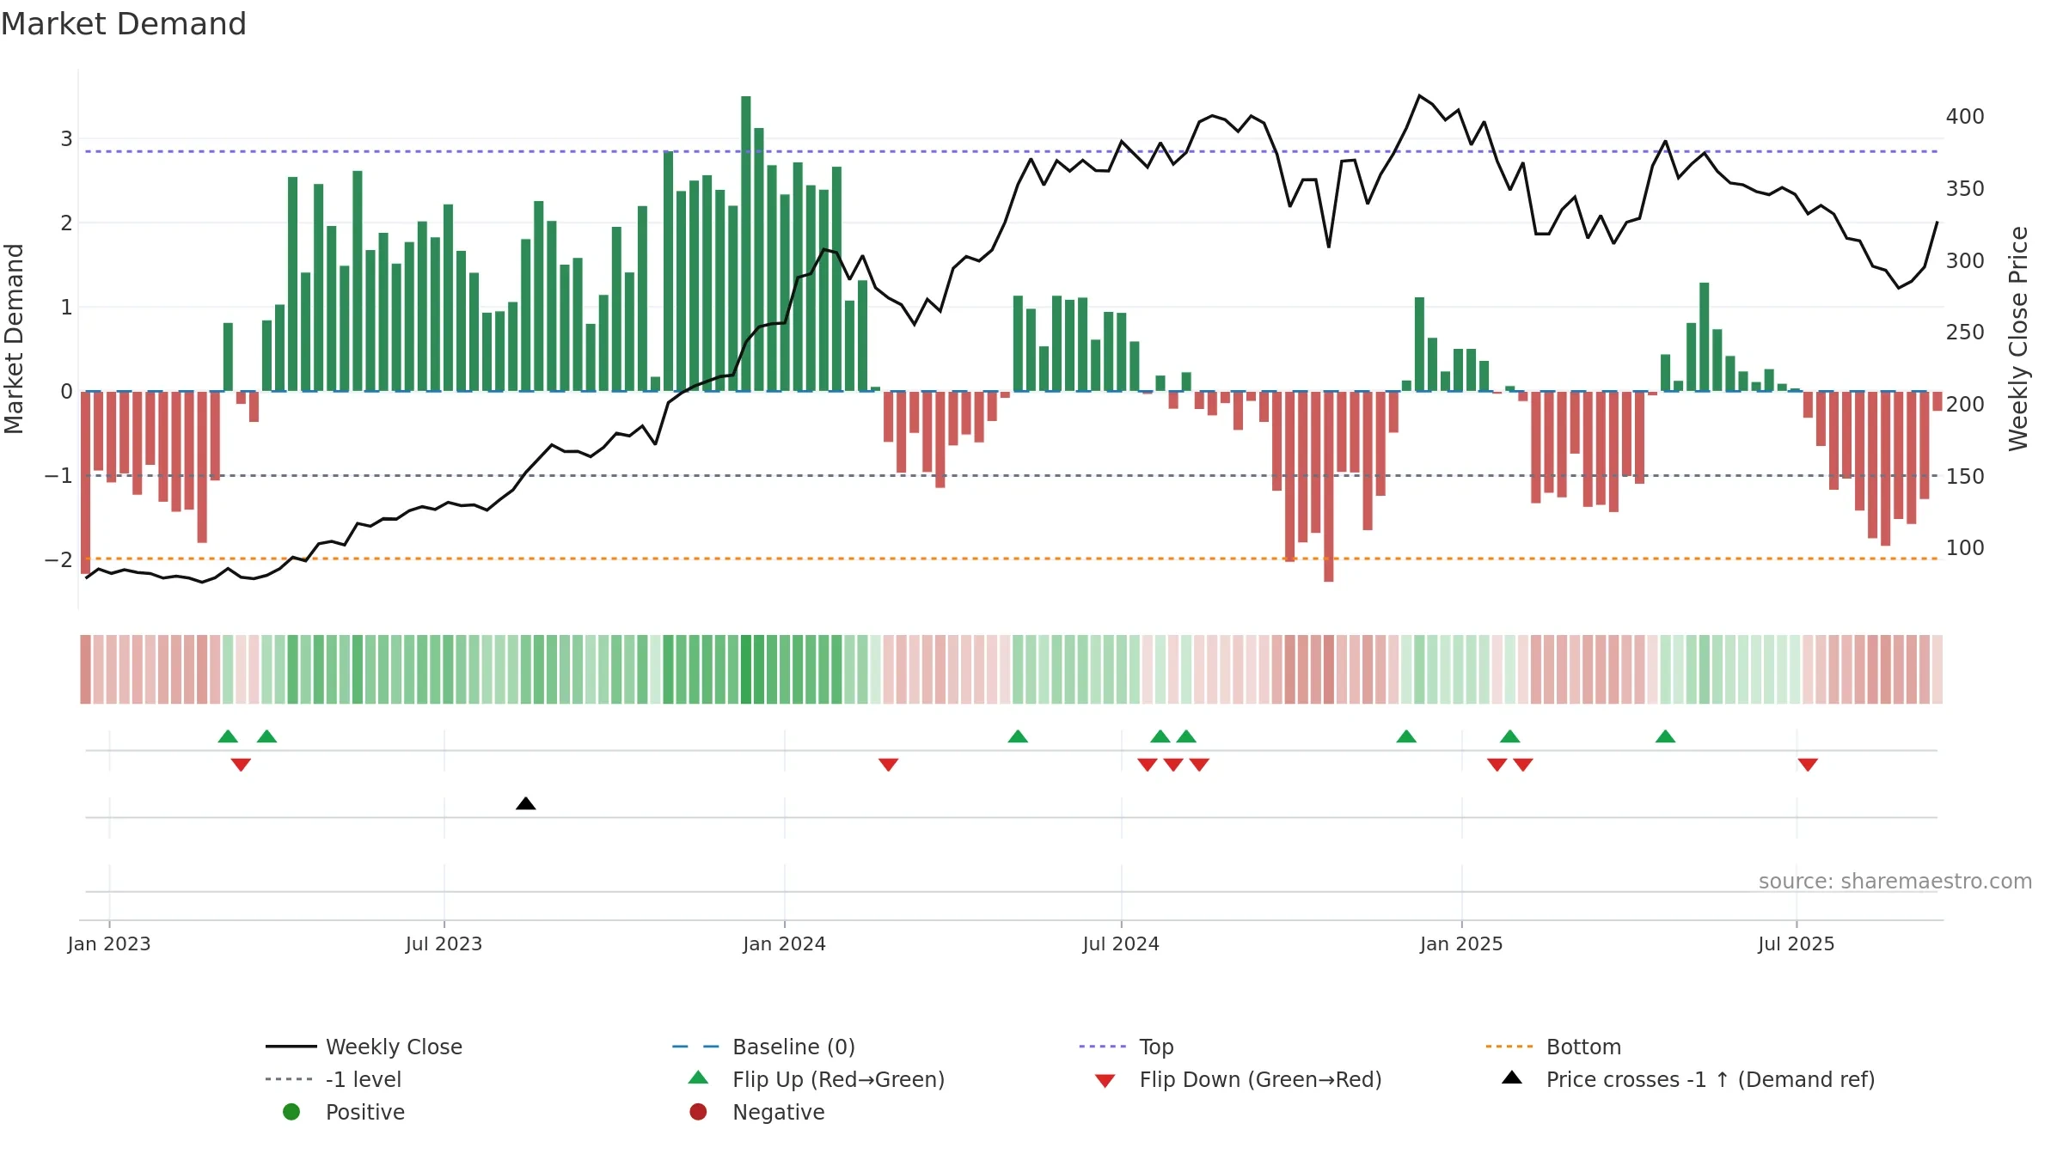Click the Jan 2025 x-axis label
The height and width of the screenshot is (1160, 2063).
point(1461,943)
